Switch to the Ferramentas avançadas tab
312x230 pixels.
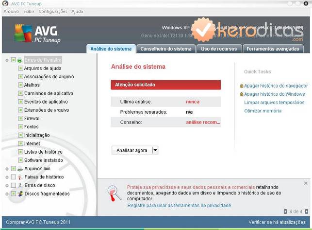(x=273, y=49)
